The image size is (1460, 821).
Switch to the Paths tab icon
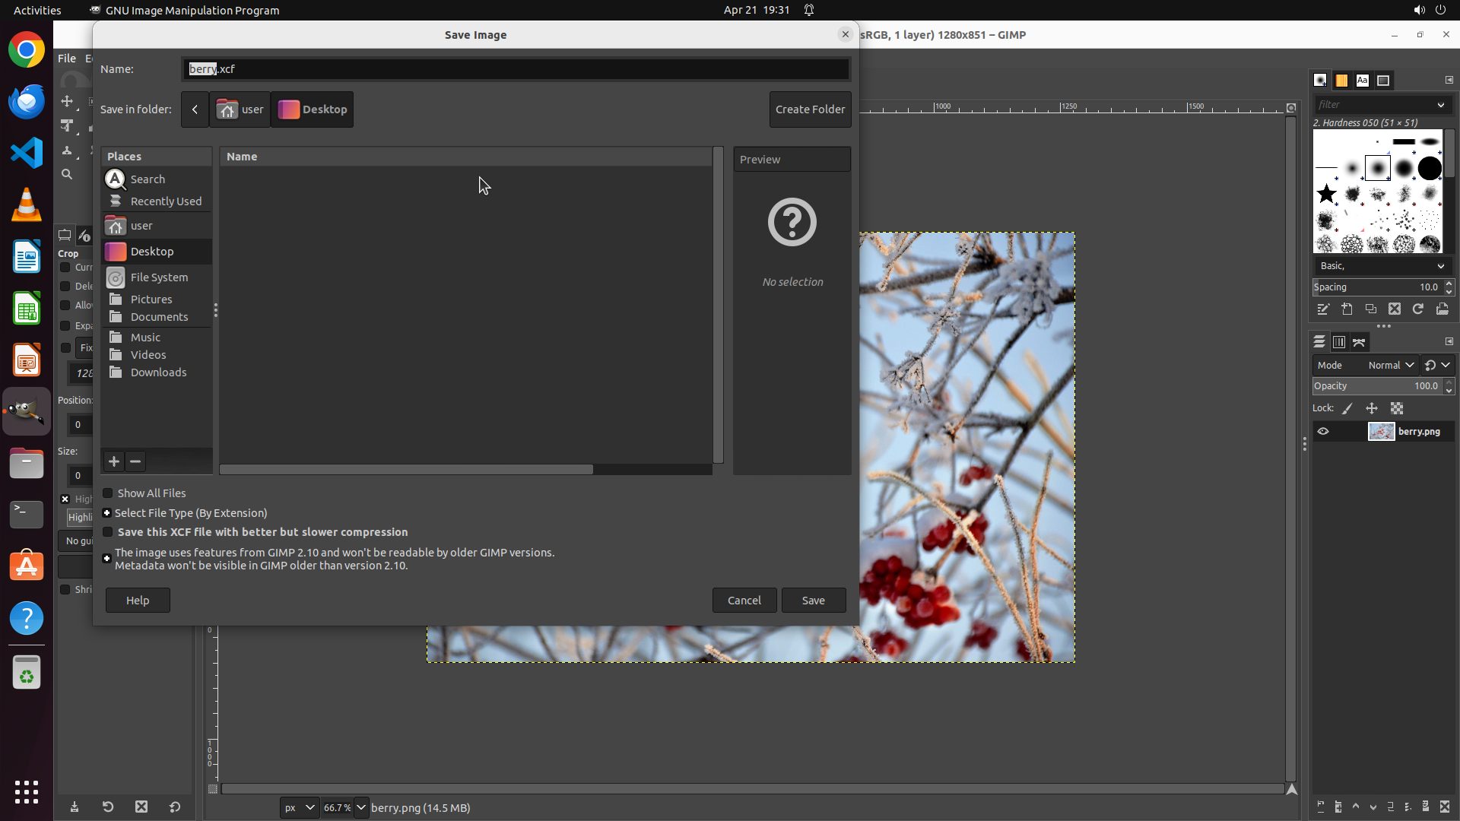point(1359,342)
